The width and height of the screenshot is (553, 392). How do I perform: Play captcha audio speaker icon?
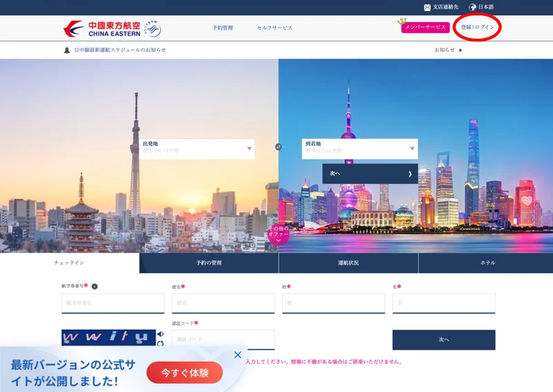pos(160,334)
